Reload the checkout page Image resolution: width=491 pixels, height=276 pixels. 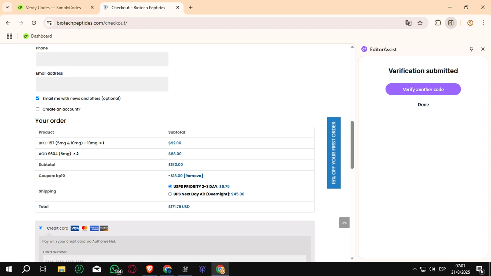click(34, 23)
